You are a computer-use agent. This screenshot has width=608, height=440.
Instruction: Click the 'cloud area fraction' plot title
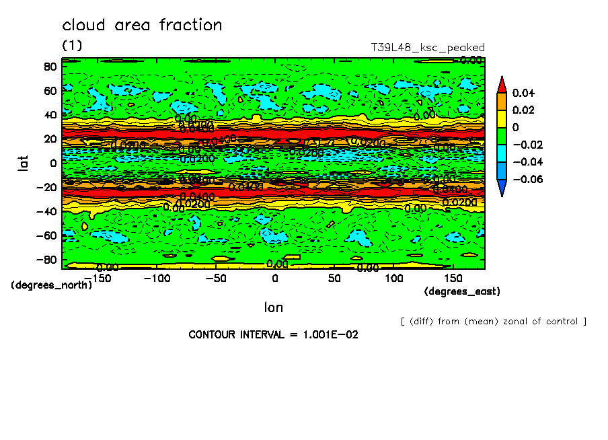click(x=142, y=26)
